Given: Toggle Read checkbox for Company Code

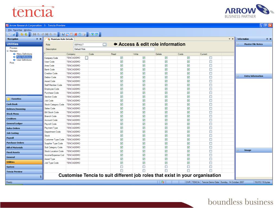Looking at the screenshot, I should (x=122, y=58).
